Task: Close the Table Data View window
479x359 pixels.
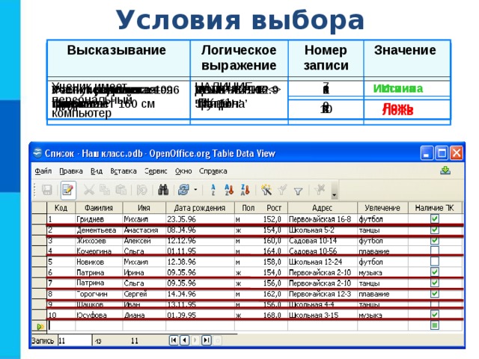Action: click(457, 153)
